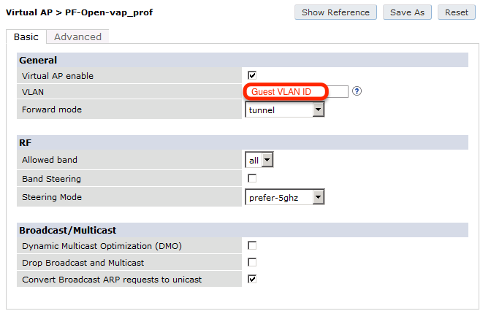Click the Reset button

pos(456,12)
